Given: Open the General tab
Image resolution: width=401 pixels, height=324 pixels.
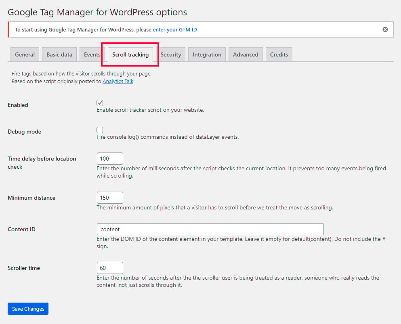Looking at the screenshot, I should [25, 54].
